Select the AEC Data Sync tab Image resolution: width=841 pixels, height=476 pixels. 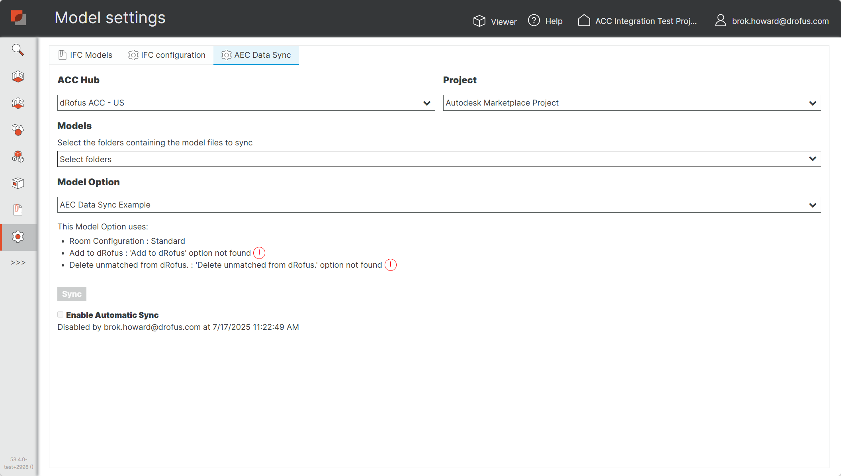(x=256, y=55)
